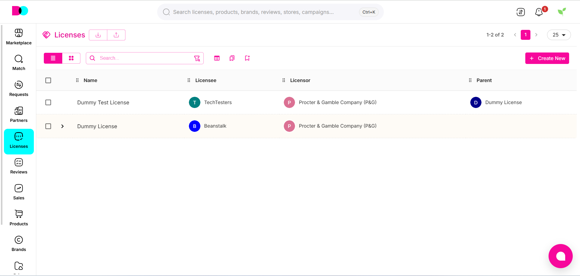The height and width of the screenshot is (276, 580).
Task: Sort by Parent column header
Action: tap(484, 80)
